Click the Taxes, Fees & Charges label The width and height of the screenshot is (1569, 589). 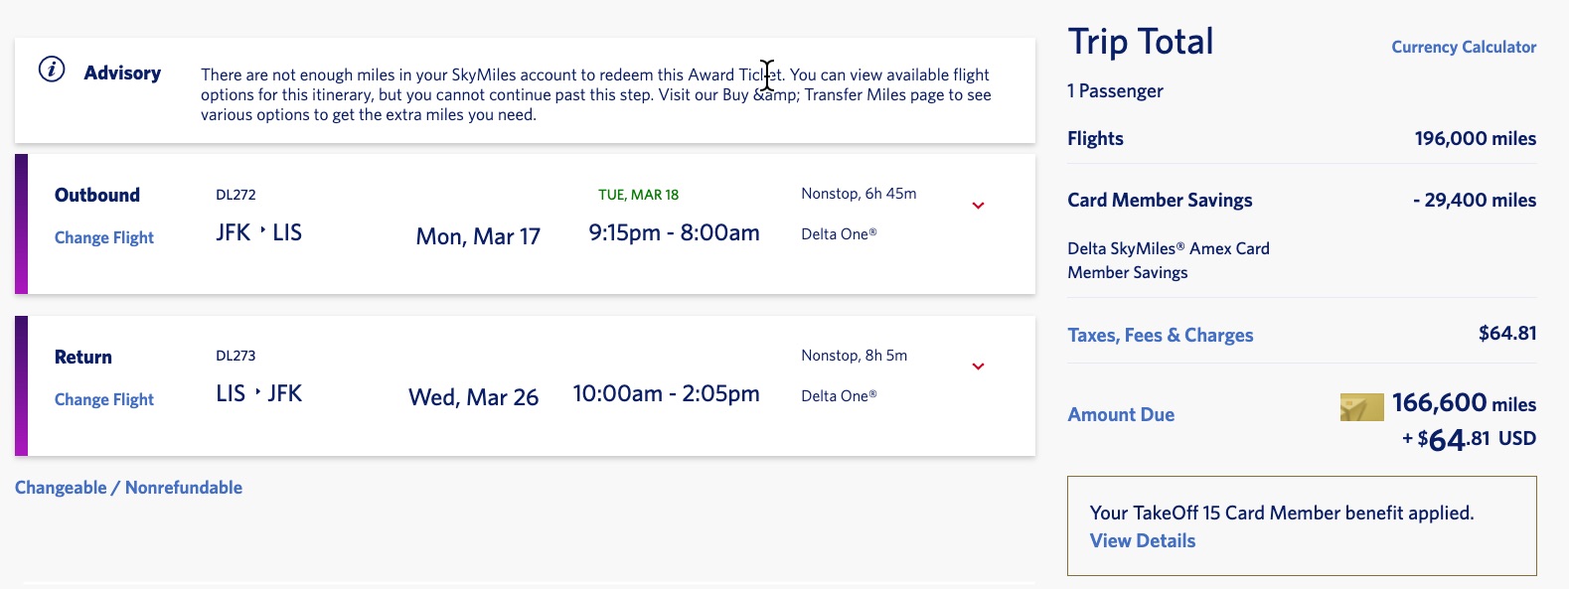click(1160, 335)
